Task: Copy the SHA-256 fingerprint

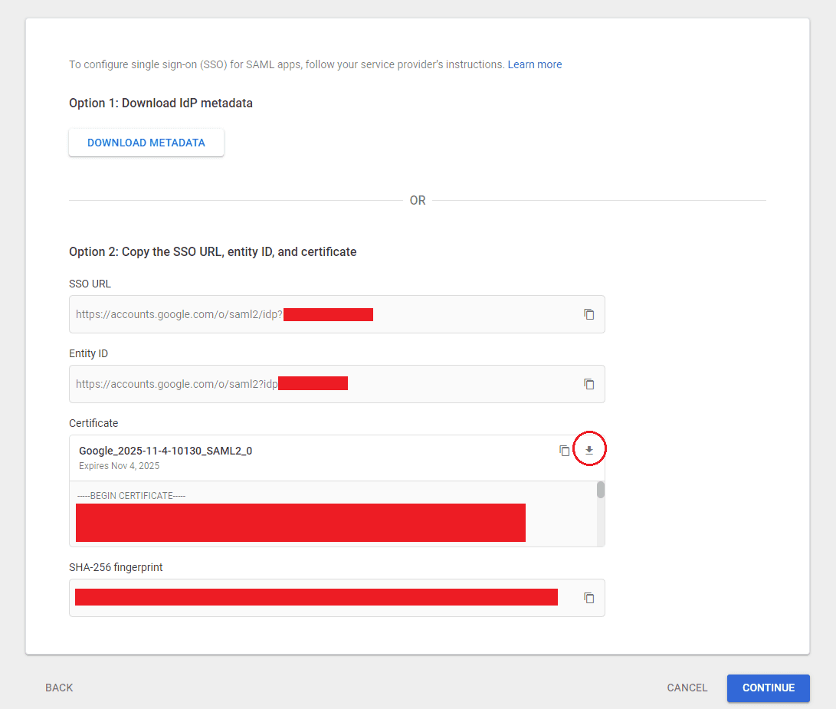Action: 588,598
